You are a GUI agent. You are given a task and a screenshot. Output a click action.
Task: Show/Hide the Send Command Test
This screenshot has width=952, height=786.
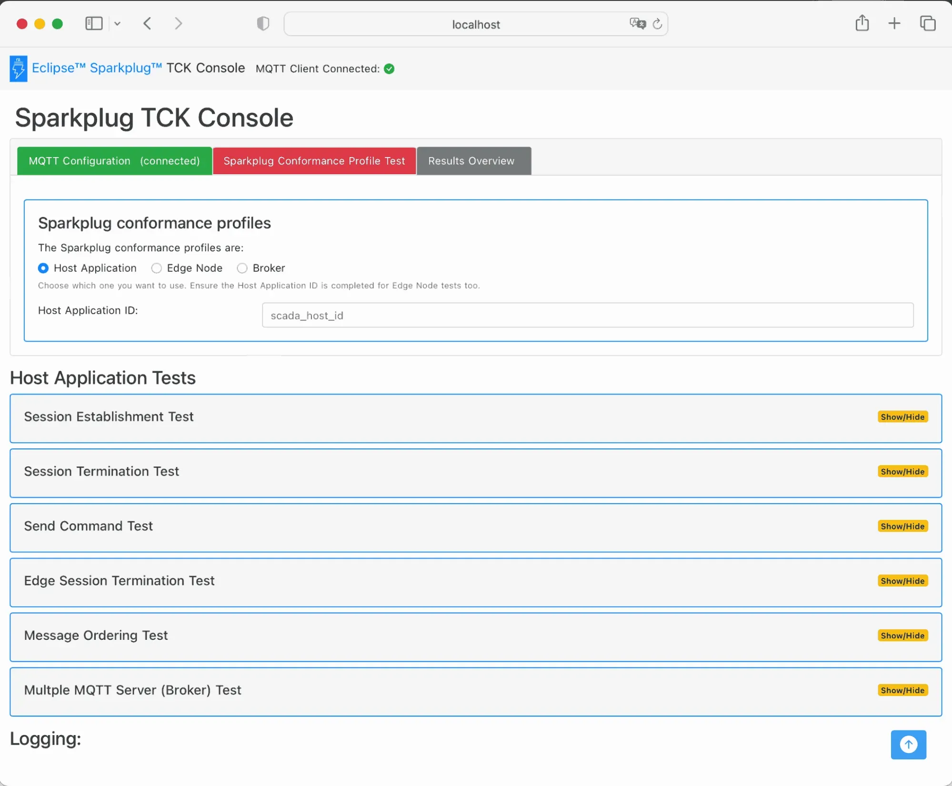tap(902, 526)
